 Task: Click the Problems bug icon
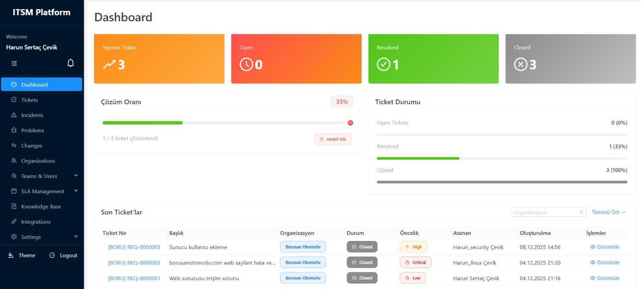(14, 130)
